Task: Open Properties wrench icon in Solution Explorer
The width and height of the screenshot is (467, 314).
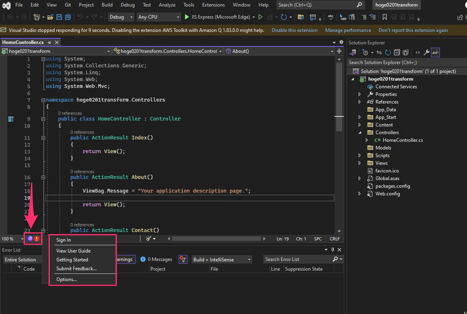Action: click(x=426, y=53)
